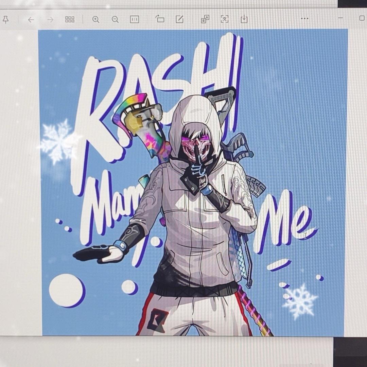
Task: Zoom in on the image
Action: pyautogui.click(x=96, y=19)
